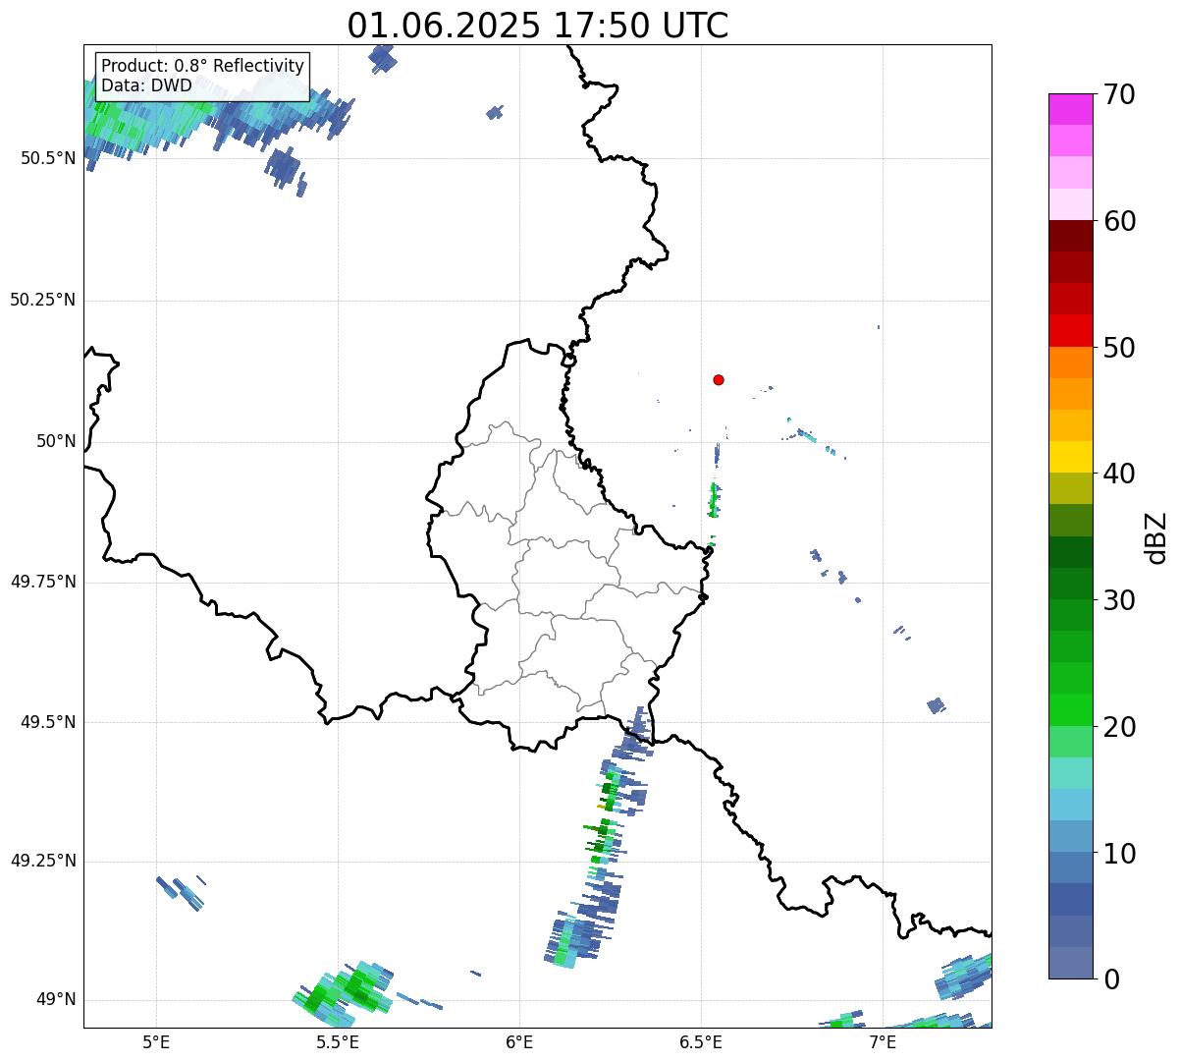Click the Product: 0.8° Reflectivity label

(x=203, y=66)
